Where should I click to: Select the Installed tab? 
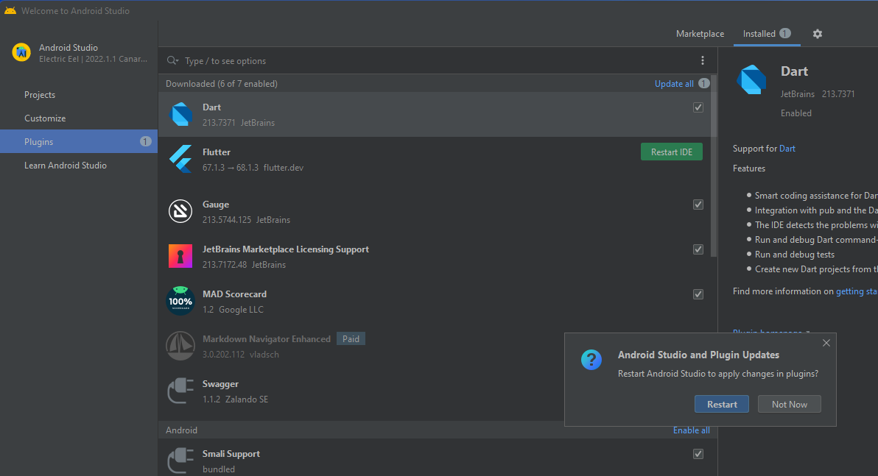click(x=759, y=34)
